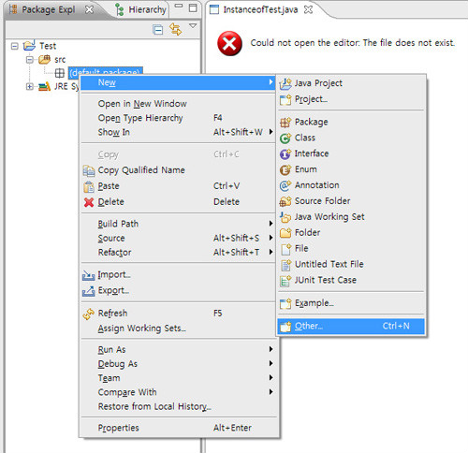Click the Import... icon
Screen dimensions: 468x453
(89, 275)
